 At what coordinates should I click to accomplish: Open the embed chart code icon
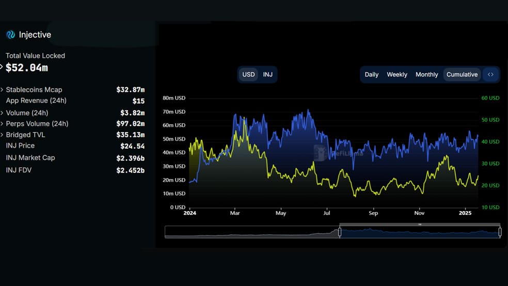490,74
